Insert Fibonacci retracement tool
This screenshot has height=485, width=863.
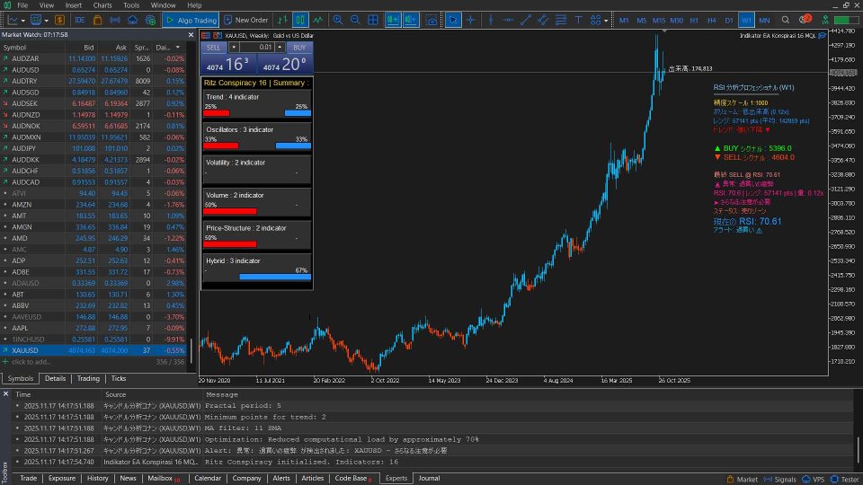point(561,20)
